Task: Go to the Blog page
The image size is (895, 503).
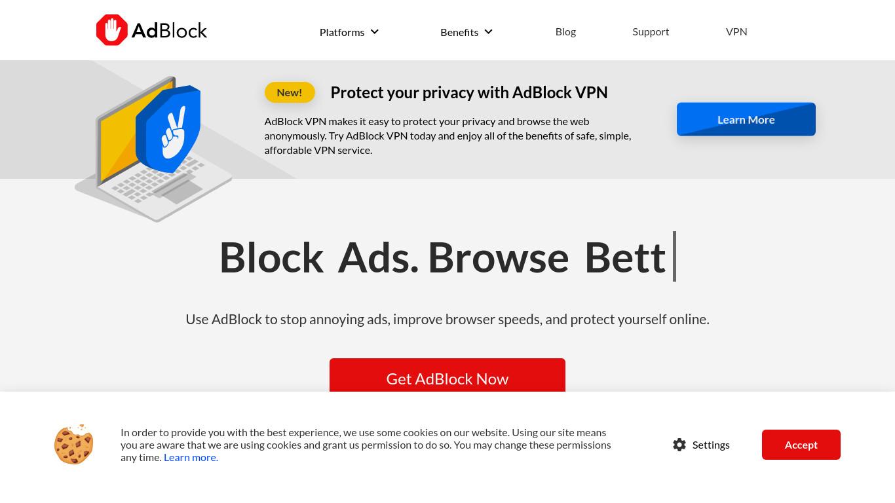Action: (565, 31)
